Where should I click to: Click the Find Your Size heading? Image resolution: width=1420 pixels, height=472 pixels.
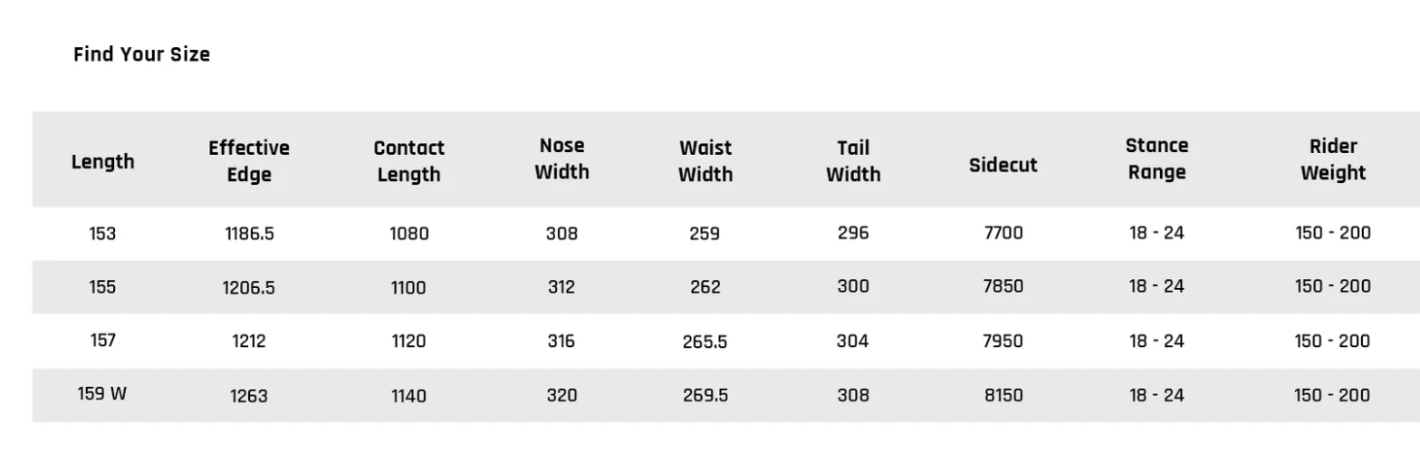(x=141, y=54)
